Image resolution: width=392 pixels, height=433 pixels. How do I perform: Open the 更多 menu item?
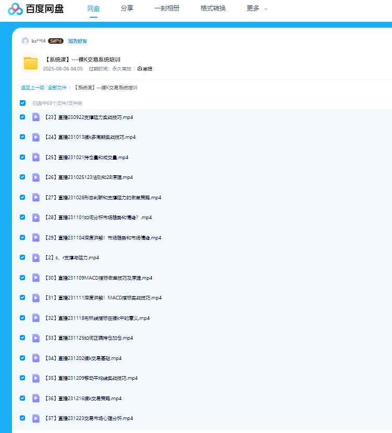pos(253,8)
